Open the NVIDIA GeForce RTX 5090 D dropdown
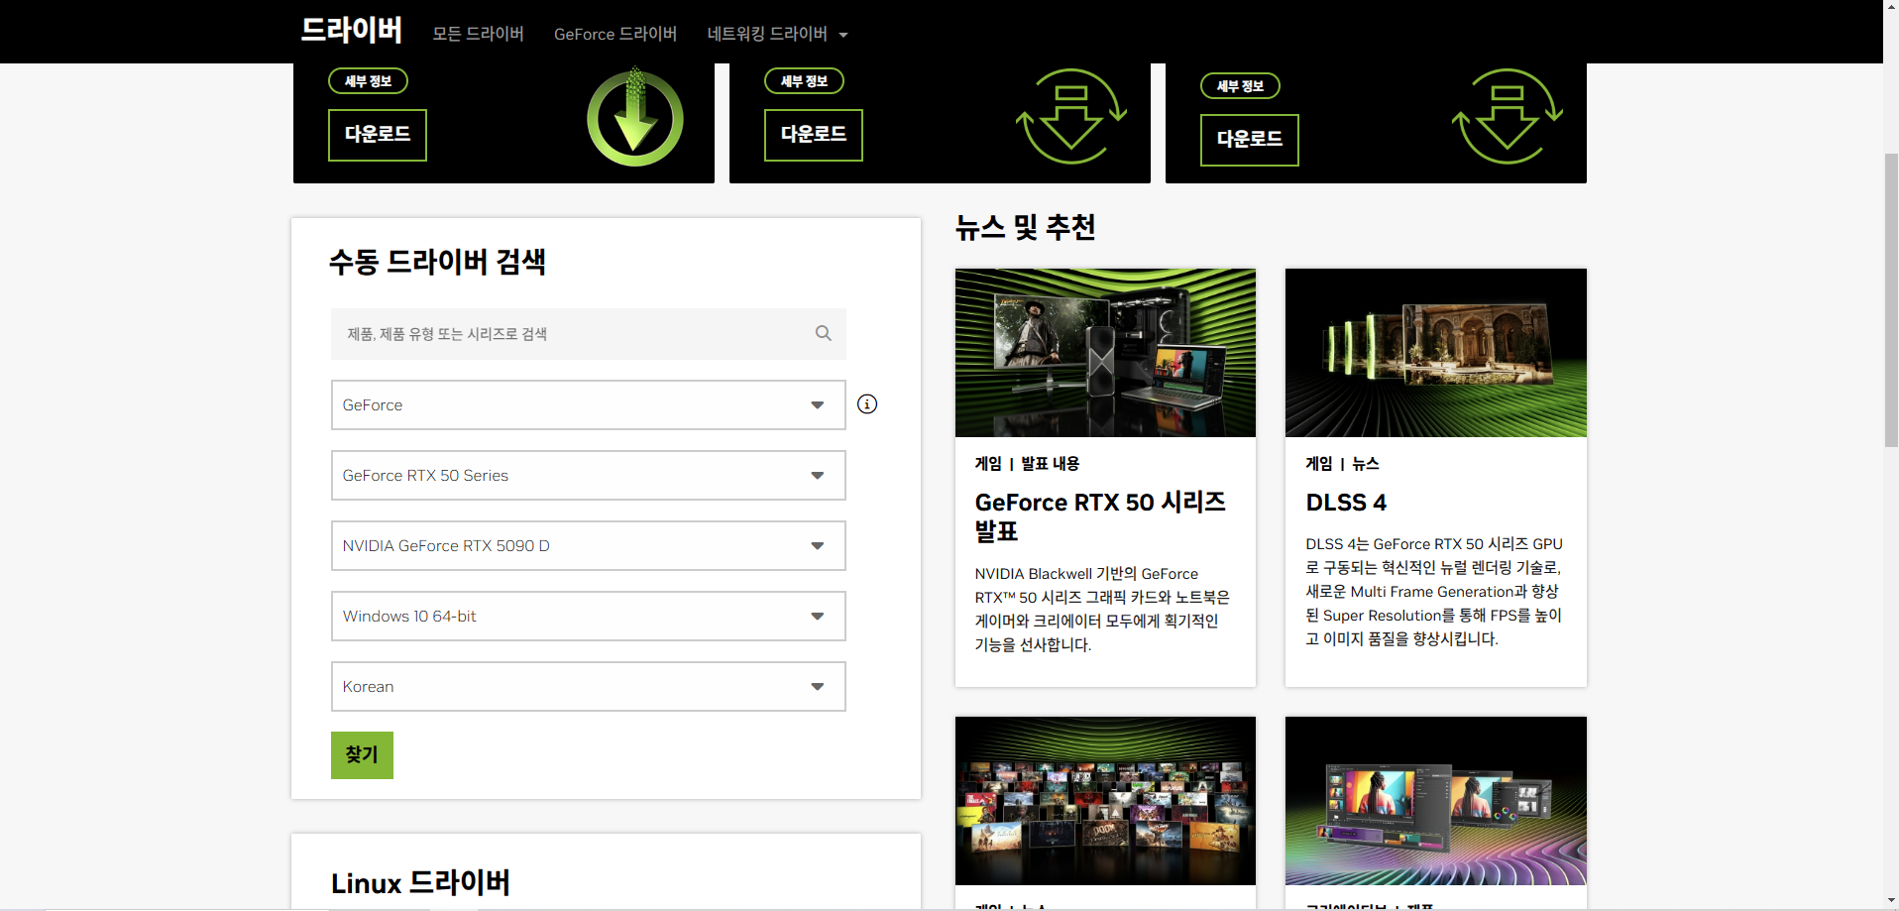 coord(588,546)
